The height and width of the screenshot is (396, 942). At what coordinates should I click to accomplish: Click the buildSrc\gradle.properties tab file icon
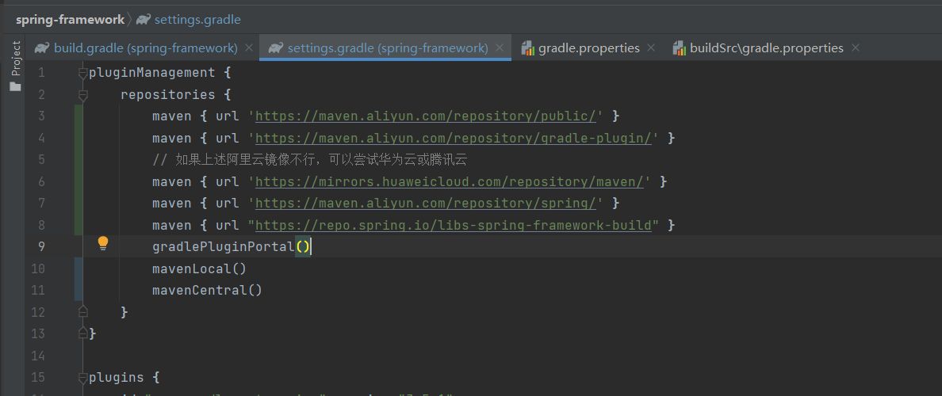coord(680,48)
